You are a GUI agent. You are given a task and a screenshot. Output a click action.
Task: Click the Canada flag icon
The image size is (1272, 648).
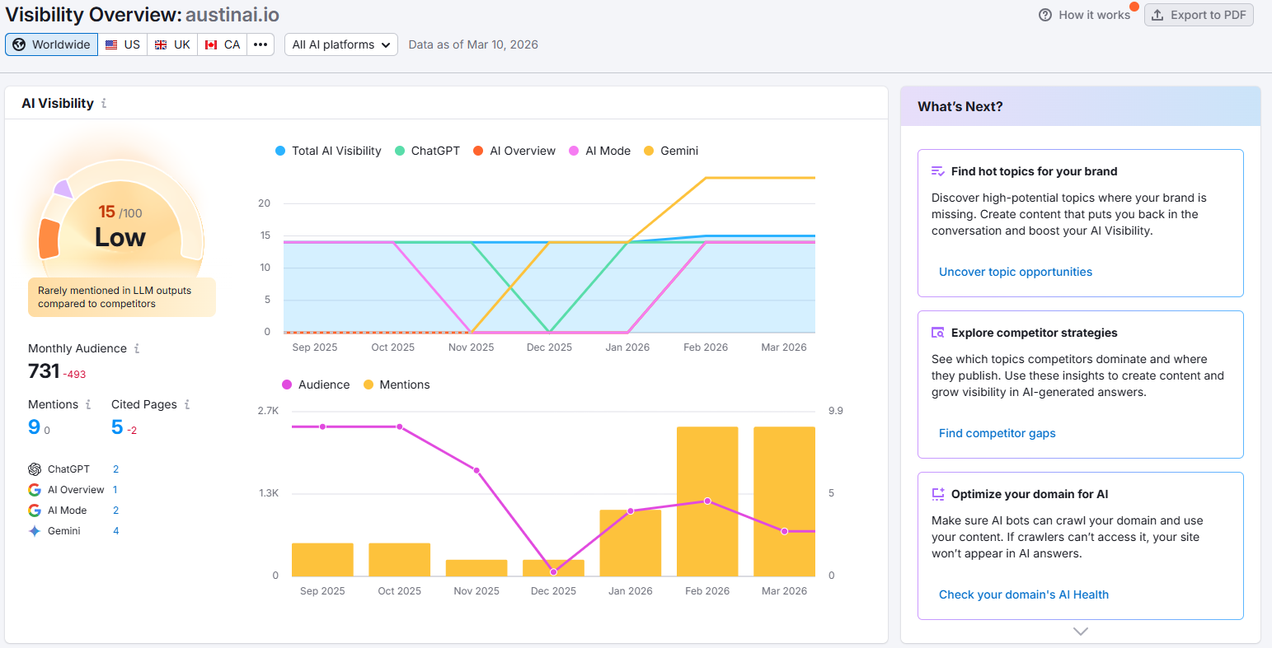211,44
